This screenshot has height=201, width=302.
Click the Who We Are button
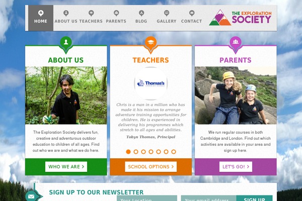click(x=66, y=166)
